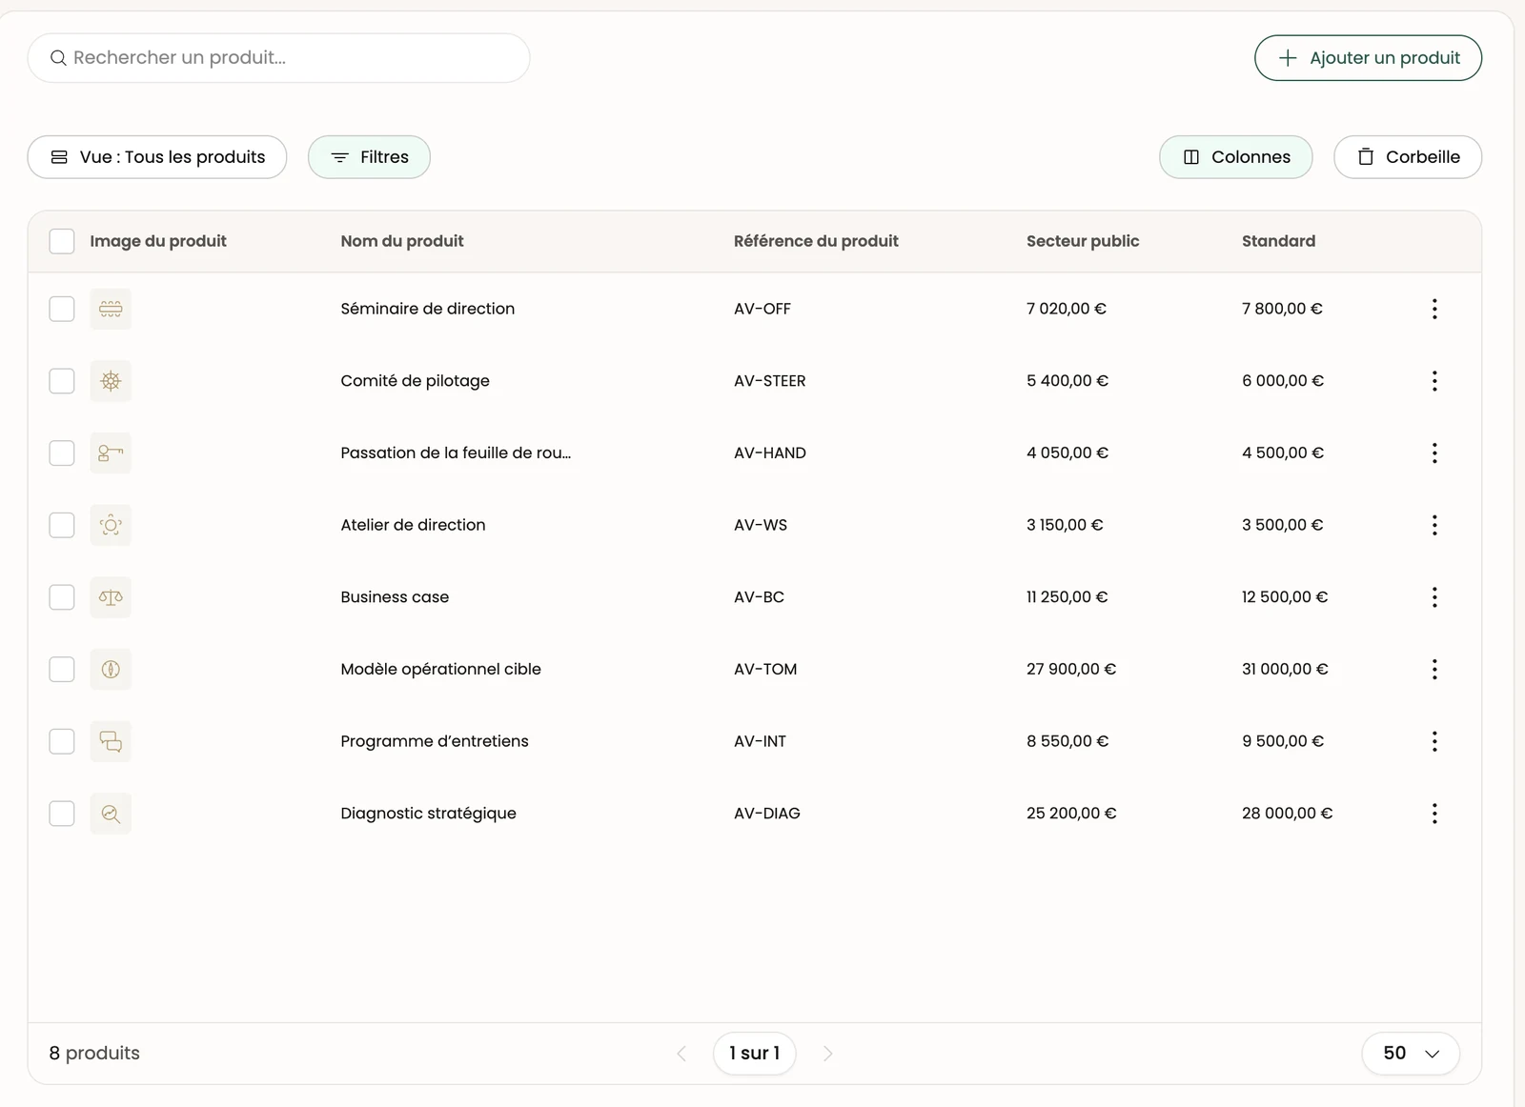Click the Atelier de direction product icon

pos(111,525)
